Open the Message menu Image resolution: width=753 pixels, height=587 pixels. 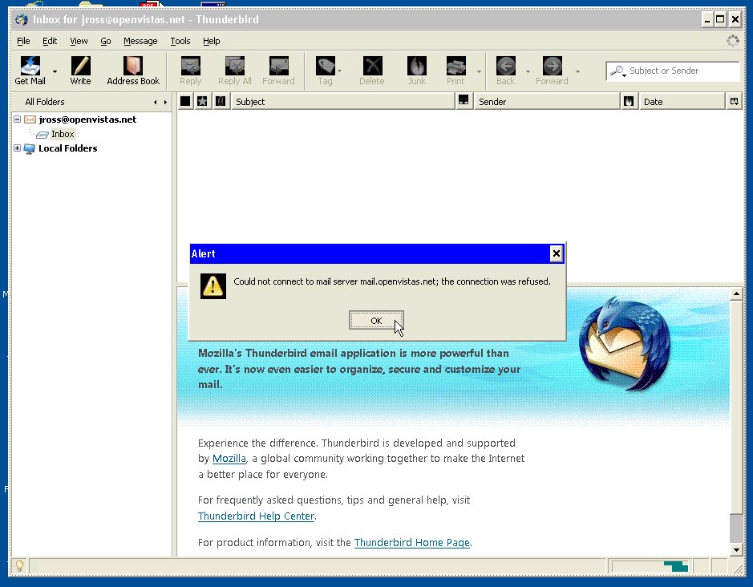click(140, 41)
